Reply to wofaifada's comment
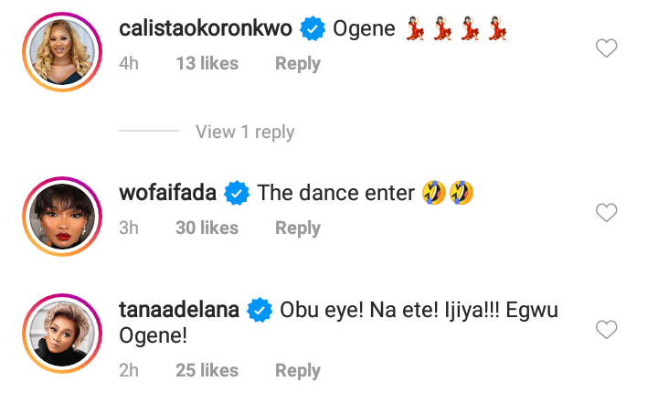This screenshot has height=403, width=658. point(298,228)
